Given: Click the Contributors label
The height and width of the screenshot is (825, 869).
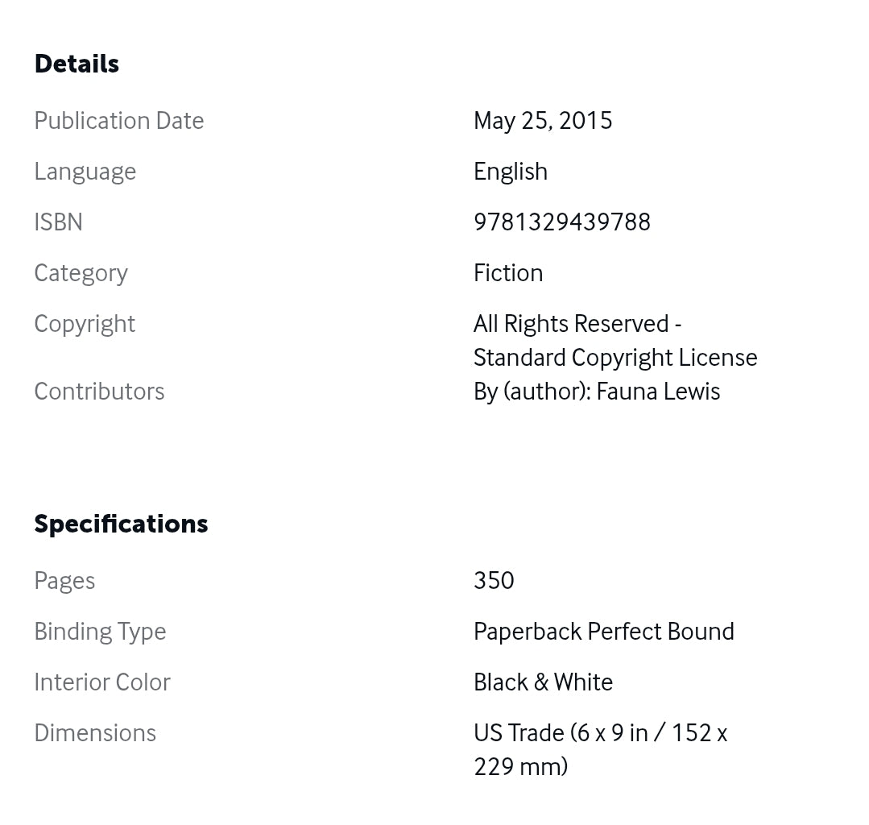Looking at the screenshot, I should point(99,392).
